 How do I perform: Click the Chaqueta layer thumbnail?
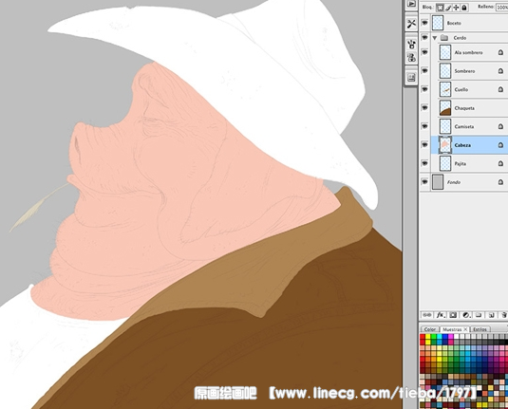point(445,108)
